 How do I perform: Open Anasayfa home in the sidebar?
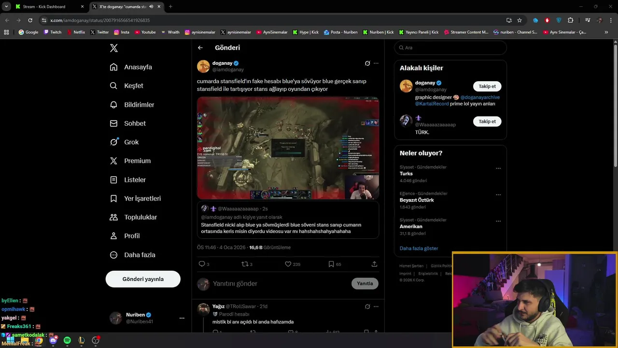click(131, 67)
